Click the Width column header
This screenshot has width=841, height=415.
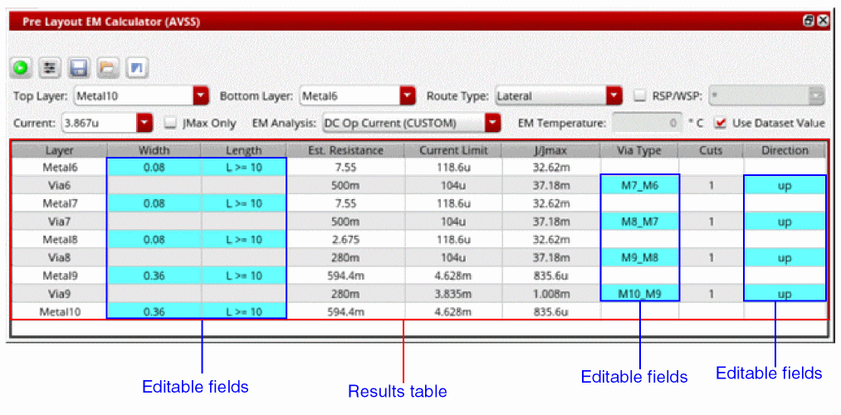click(154, 151)
